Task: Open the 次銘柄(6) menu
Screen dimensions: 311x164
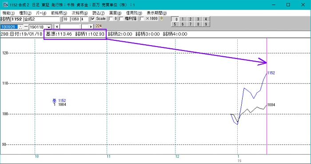Action: 80,13
